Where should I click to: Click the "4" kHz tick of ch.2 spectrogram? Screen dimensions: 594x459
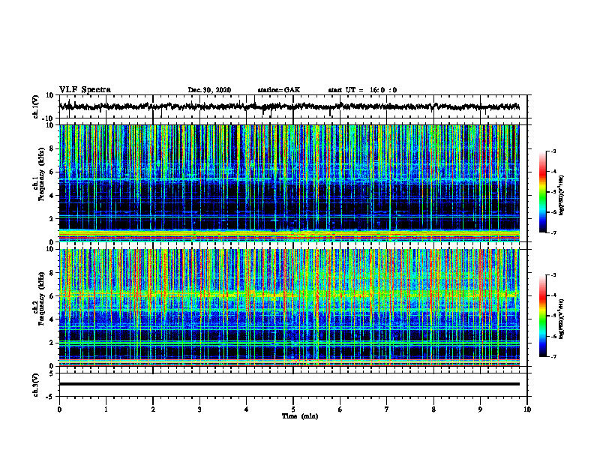point(52,319)
